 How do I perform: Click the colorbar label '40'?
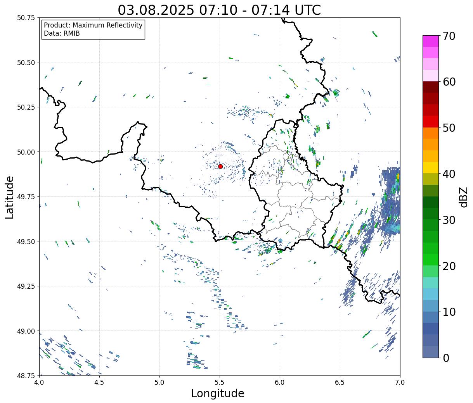click(x=449, y=174)
